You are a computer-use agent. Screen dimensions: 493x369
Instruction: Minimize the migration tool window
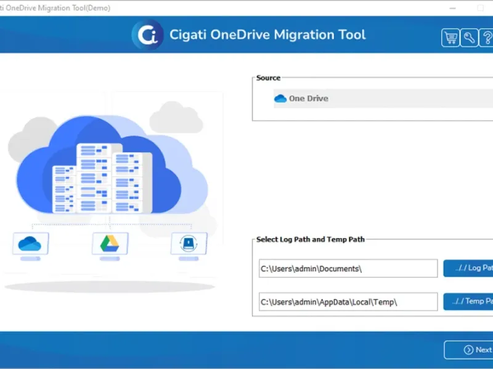[452, 8]
